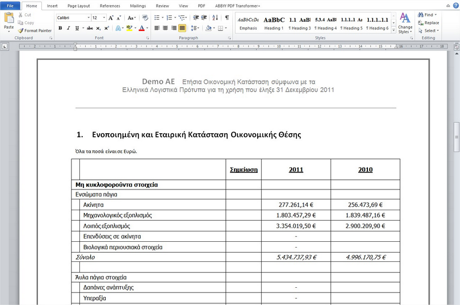Open Word Help question mark
This screenshot has width=460, height=305.
coord(455,6)
